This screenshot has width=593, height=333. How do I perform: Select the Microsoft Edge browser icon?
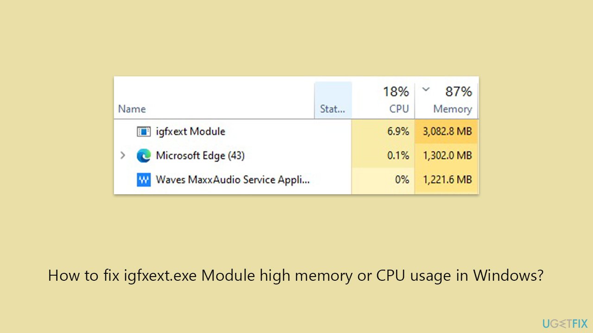[144, 155]
